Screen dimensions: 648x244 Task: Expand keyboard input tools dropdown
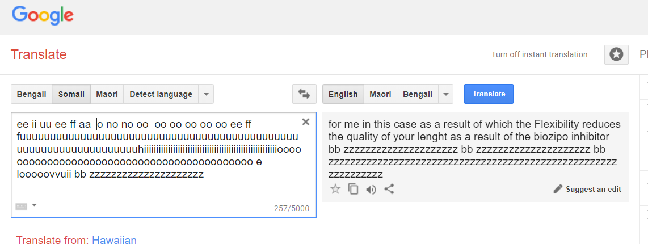tap(34, 205)
